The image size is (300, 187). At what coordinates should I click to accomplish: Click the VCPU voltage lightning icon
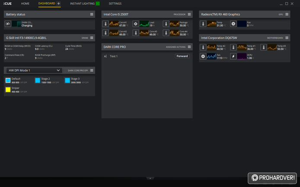click(x=233, y=57)
